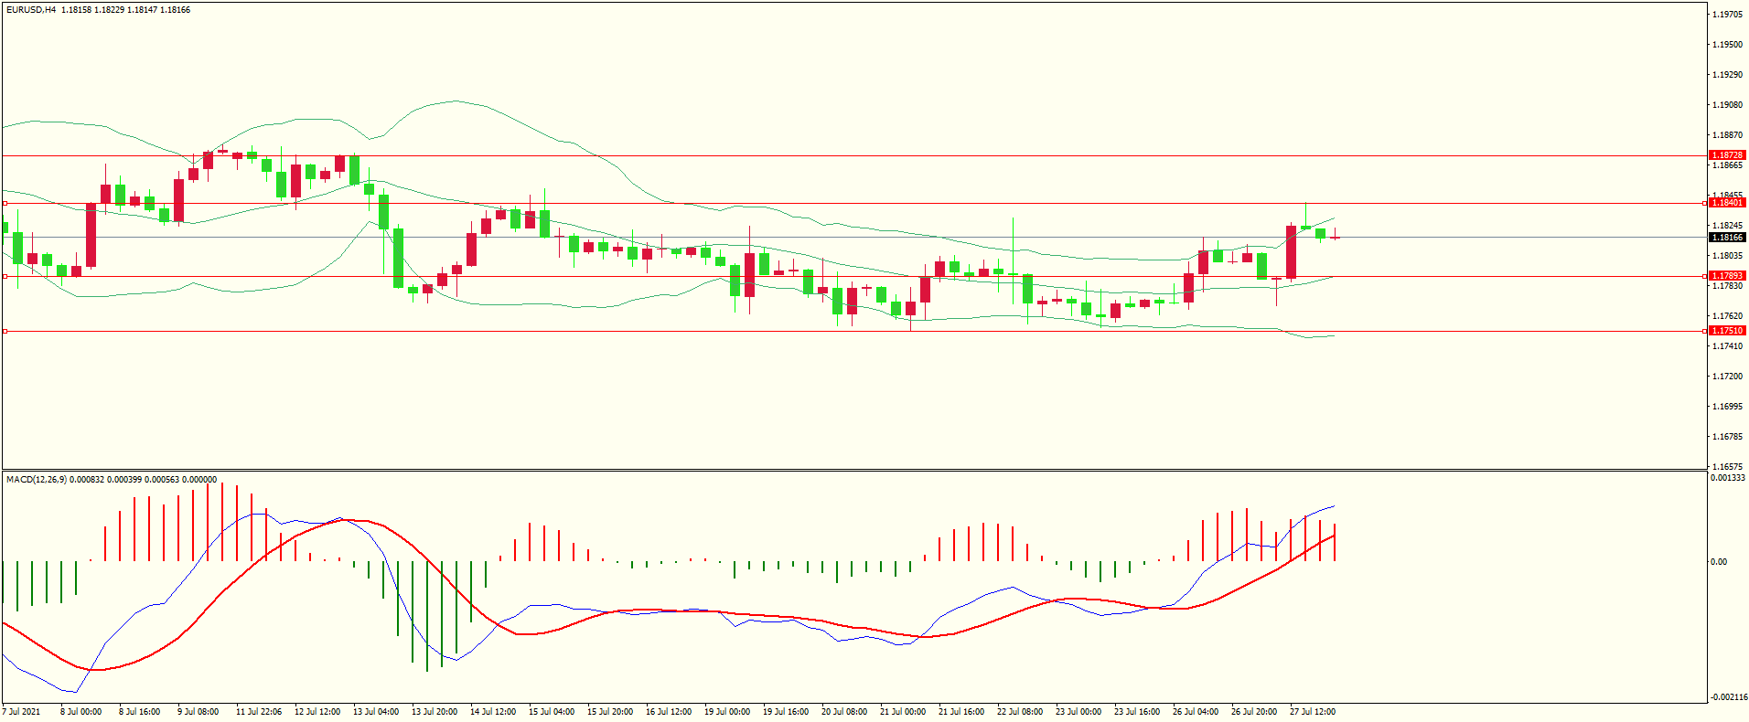Click the 1.16575 value on price scale

(1727, 466)
